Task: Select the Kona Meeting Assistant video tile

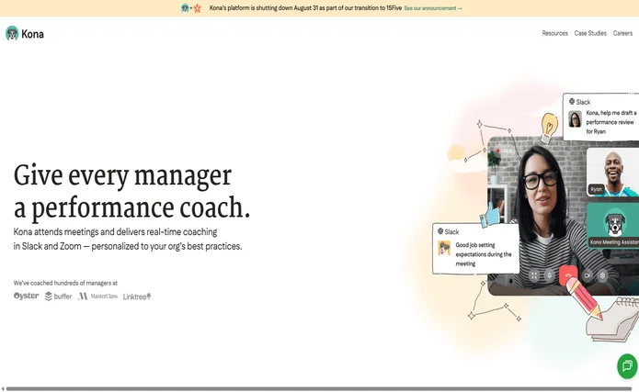Action: point(612,225)
